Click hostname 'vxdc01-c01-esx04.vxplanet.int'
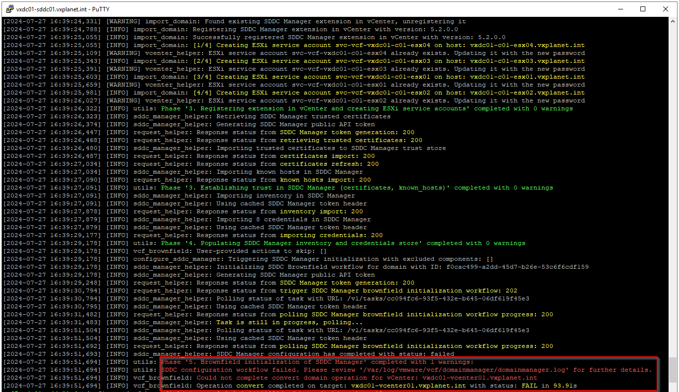 point(527,45)
